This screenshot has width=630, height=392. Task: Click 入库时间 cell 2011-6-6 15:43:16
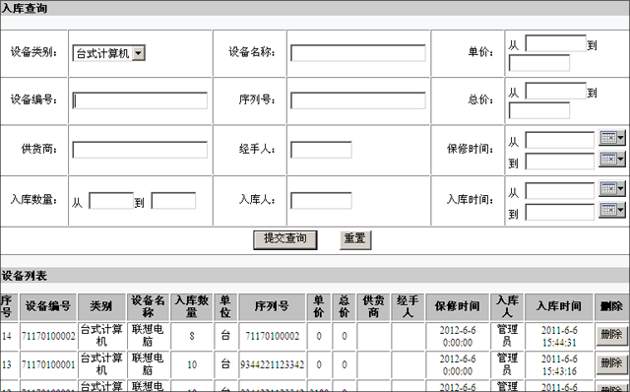coord(559,365)
